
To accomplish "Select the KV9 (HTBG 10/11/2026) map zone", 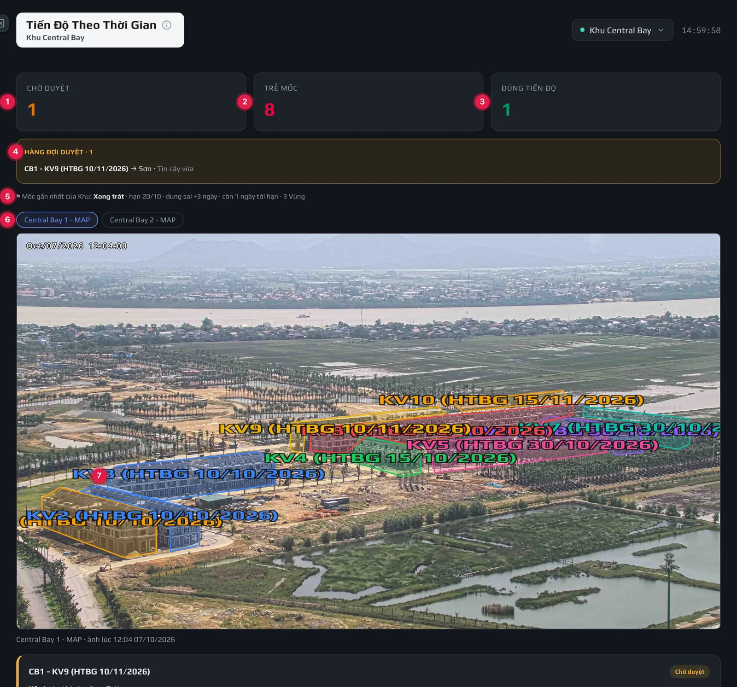I will (x=345, y=429).
